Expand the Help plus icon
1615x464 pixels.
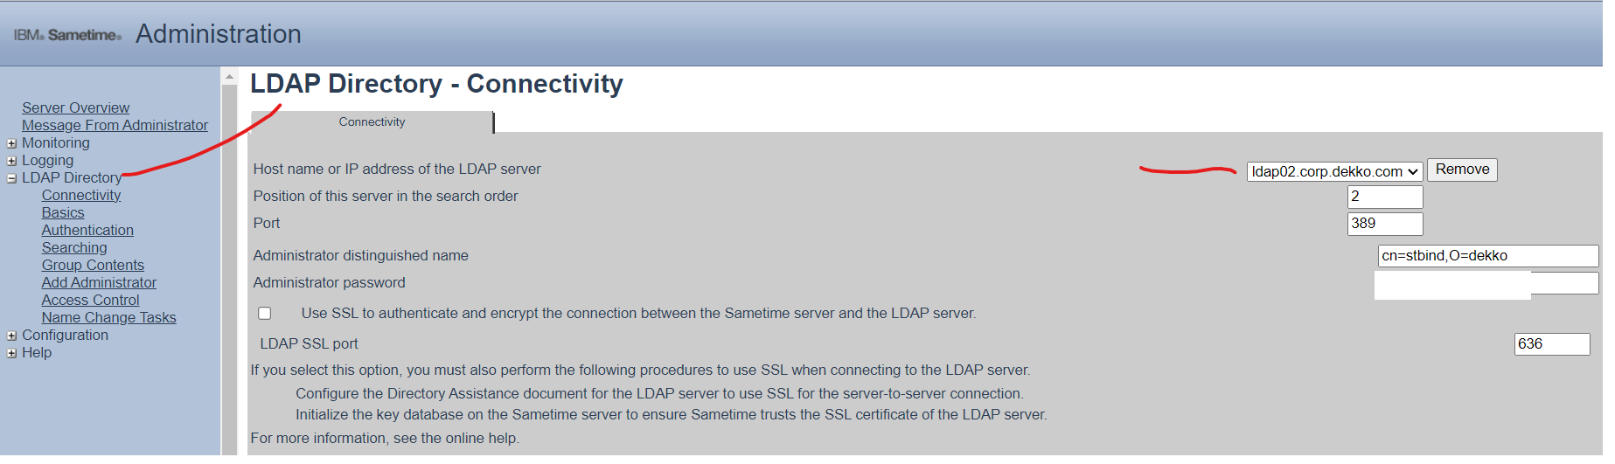(x=11, y=353)
